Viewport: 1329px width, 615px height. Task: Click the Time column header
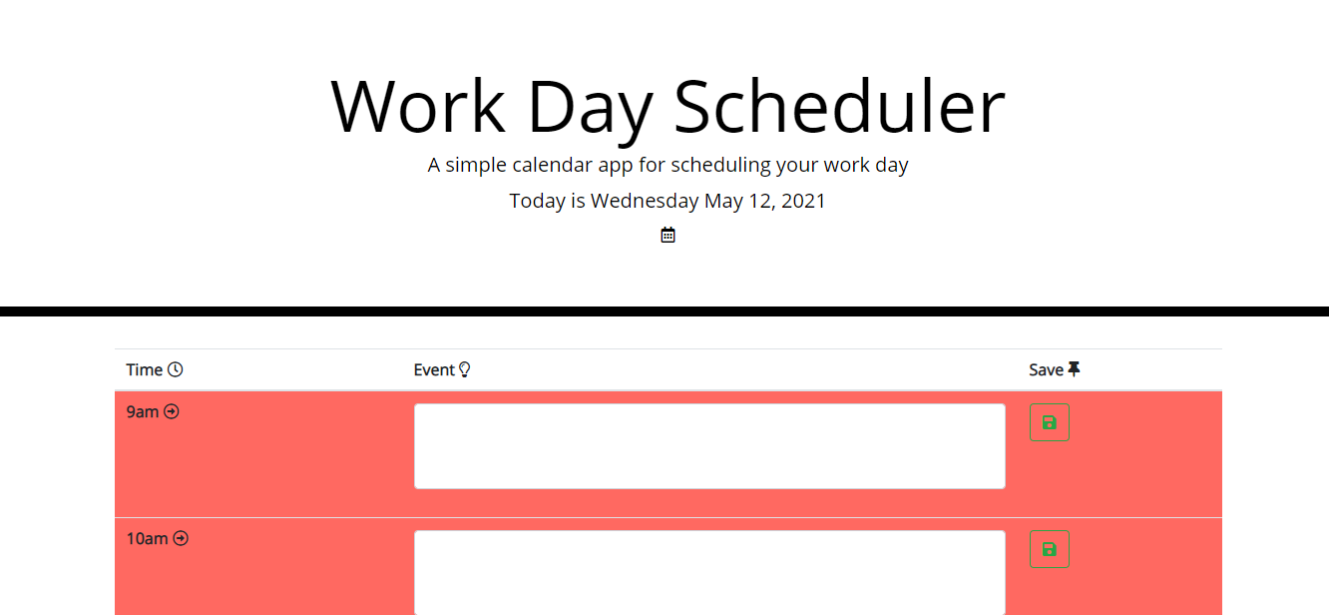click(145, 369)
